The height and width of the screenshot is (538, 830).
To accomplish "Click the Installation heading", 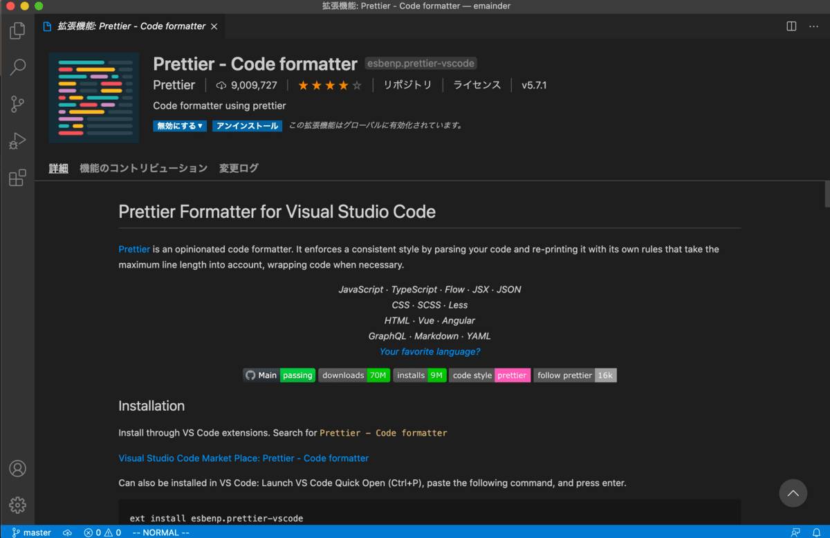I will pos(151,406).
